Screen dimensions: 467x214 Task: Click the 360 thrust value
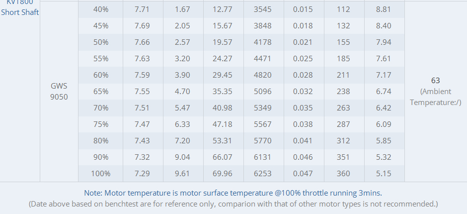click(x=343, y=173)
